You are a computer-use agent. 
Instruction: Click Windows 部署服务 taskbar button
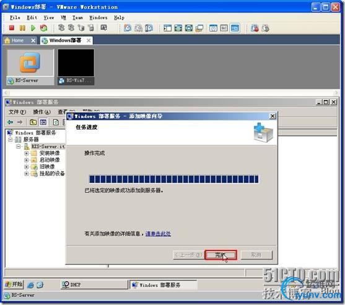pos(164,285)
